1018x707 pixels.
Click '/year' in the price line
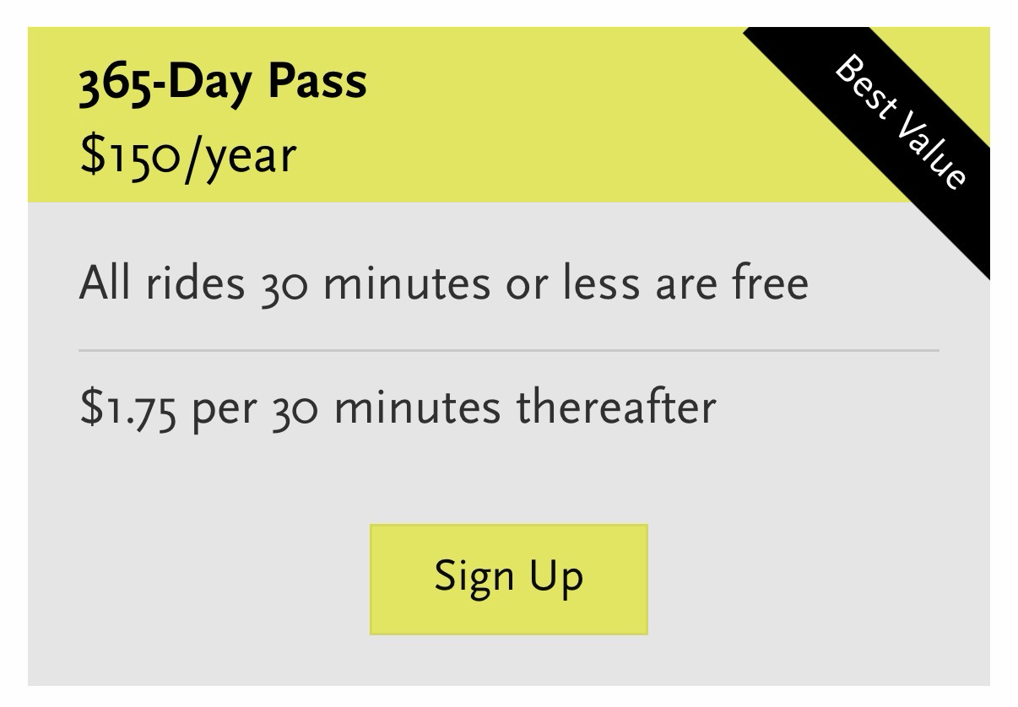(241, 157)
